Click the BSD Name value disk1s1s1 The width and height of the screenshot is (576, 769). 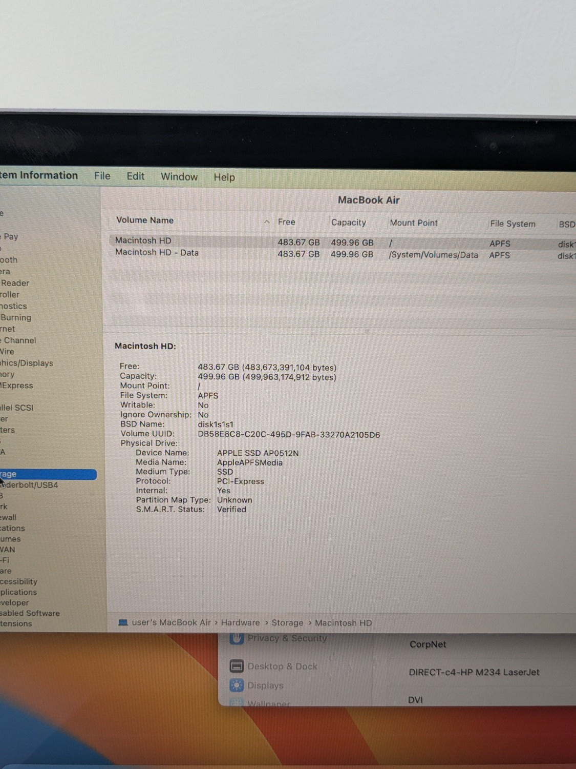pyautogui.click(x=216, y=424)
